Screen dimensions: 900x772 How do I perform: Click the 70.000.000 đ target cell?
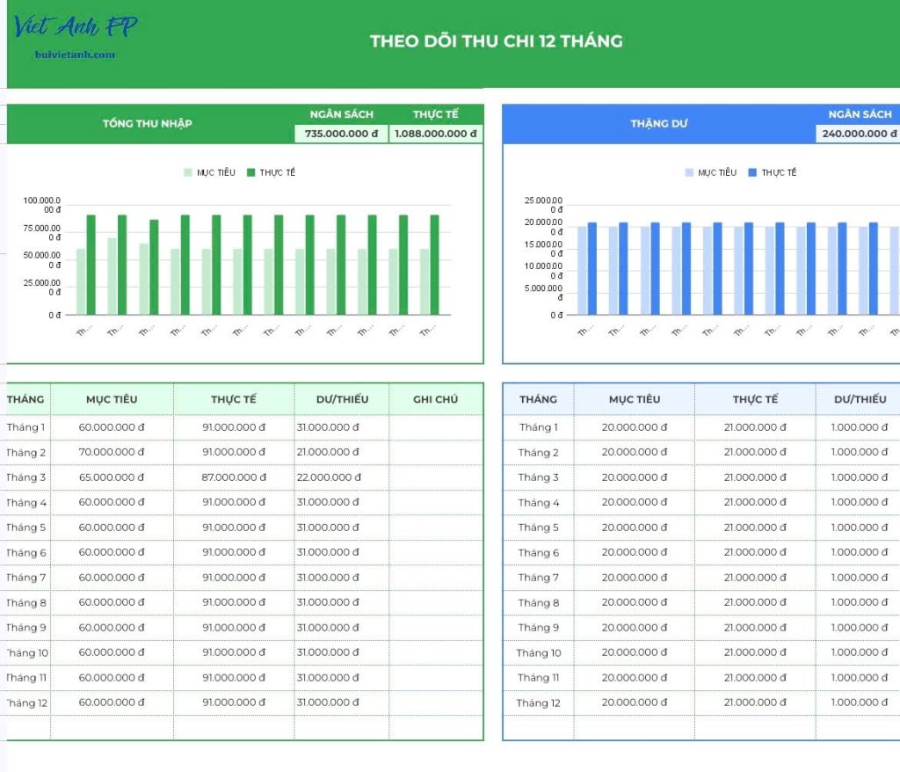(112, 452)
